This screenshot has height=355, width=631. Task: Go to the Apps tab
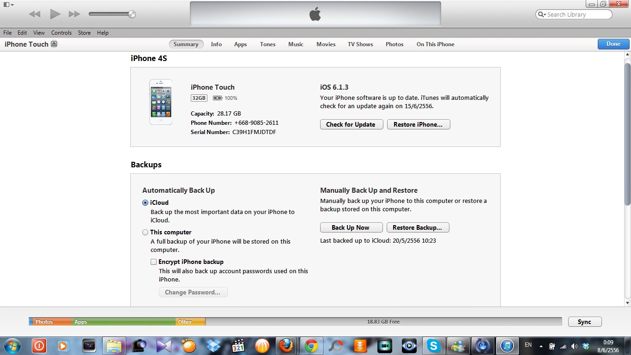[241, 44]
